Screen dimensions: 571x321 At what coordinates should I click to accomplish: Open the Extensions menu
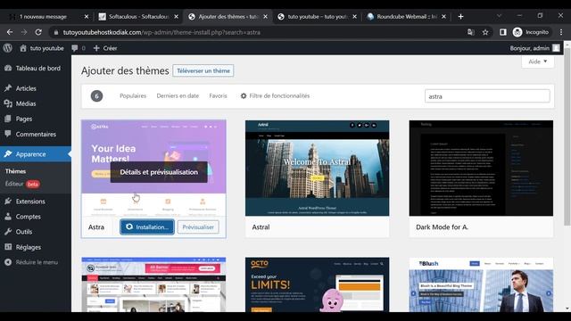pos(36,202)
